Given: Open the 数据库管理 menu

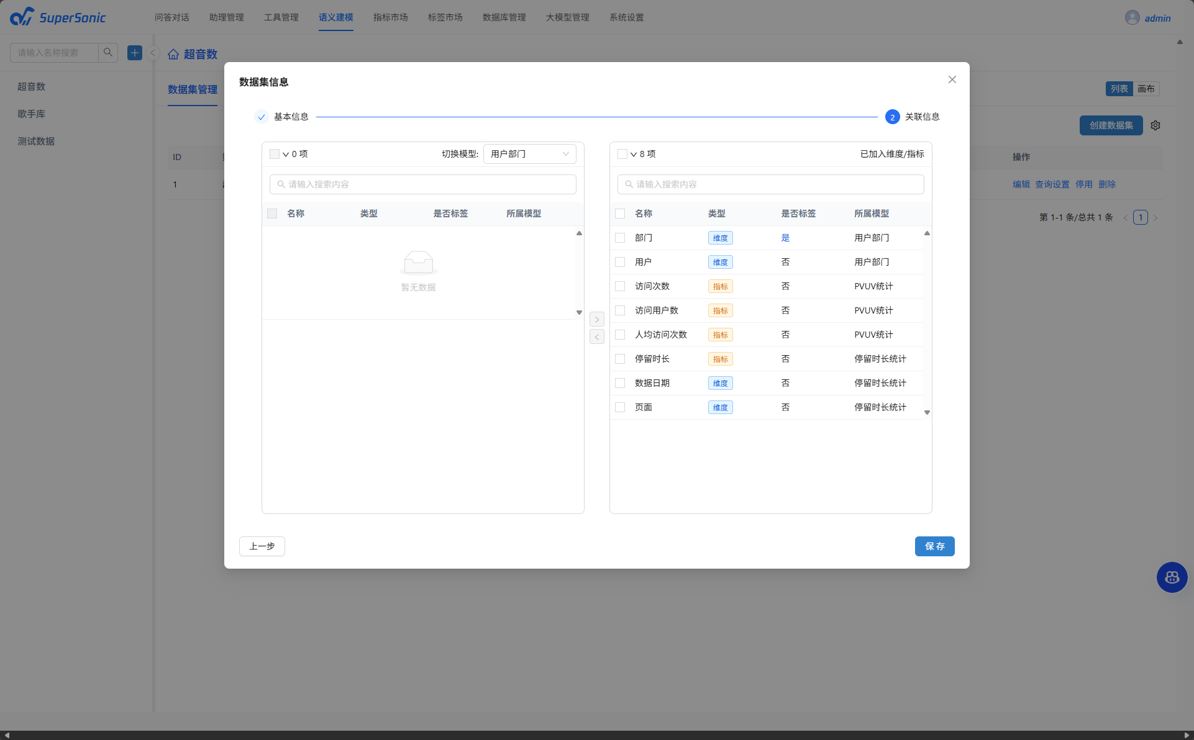Looking at the screenshot, I should pos(504,17).
